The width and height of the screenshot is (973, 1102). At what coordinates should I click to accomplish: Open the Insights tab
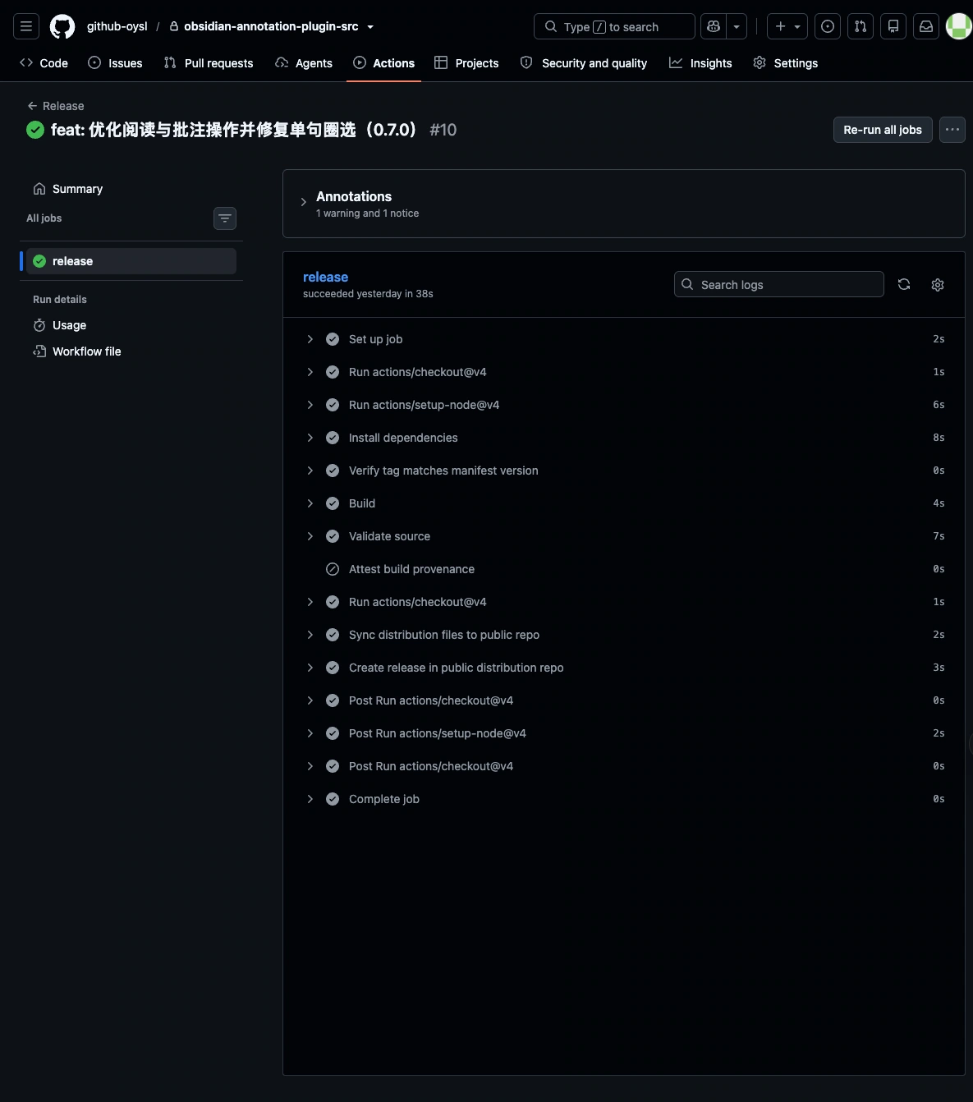(700, 63)
